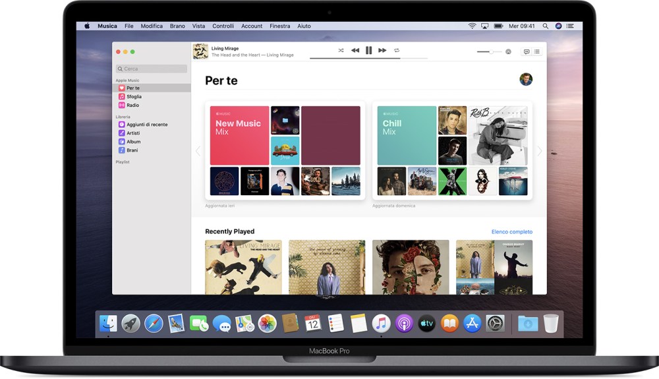Open Podcasts from the Dock
659x379 pixels.
404,324
